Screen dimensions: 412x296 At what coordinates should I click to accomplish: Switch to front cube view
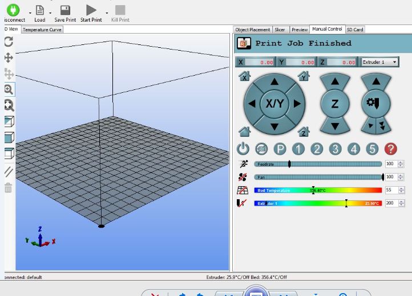tap(9, 137)
